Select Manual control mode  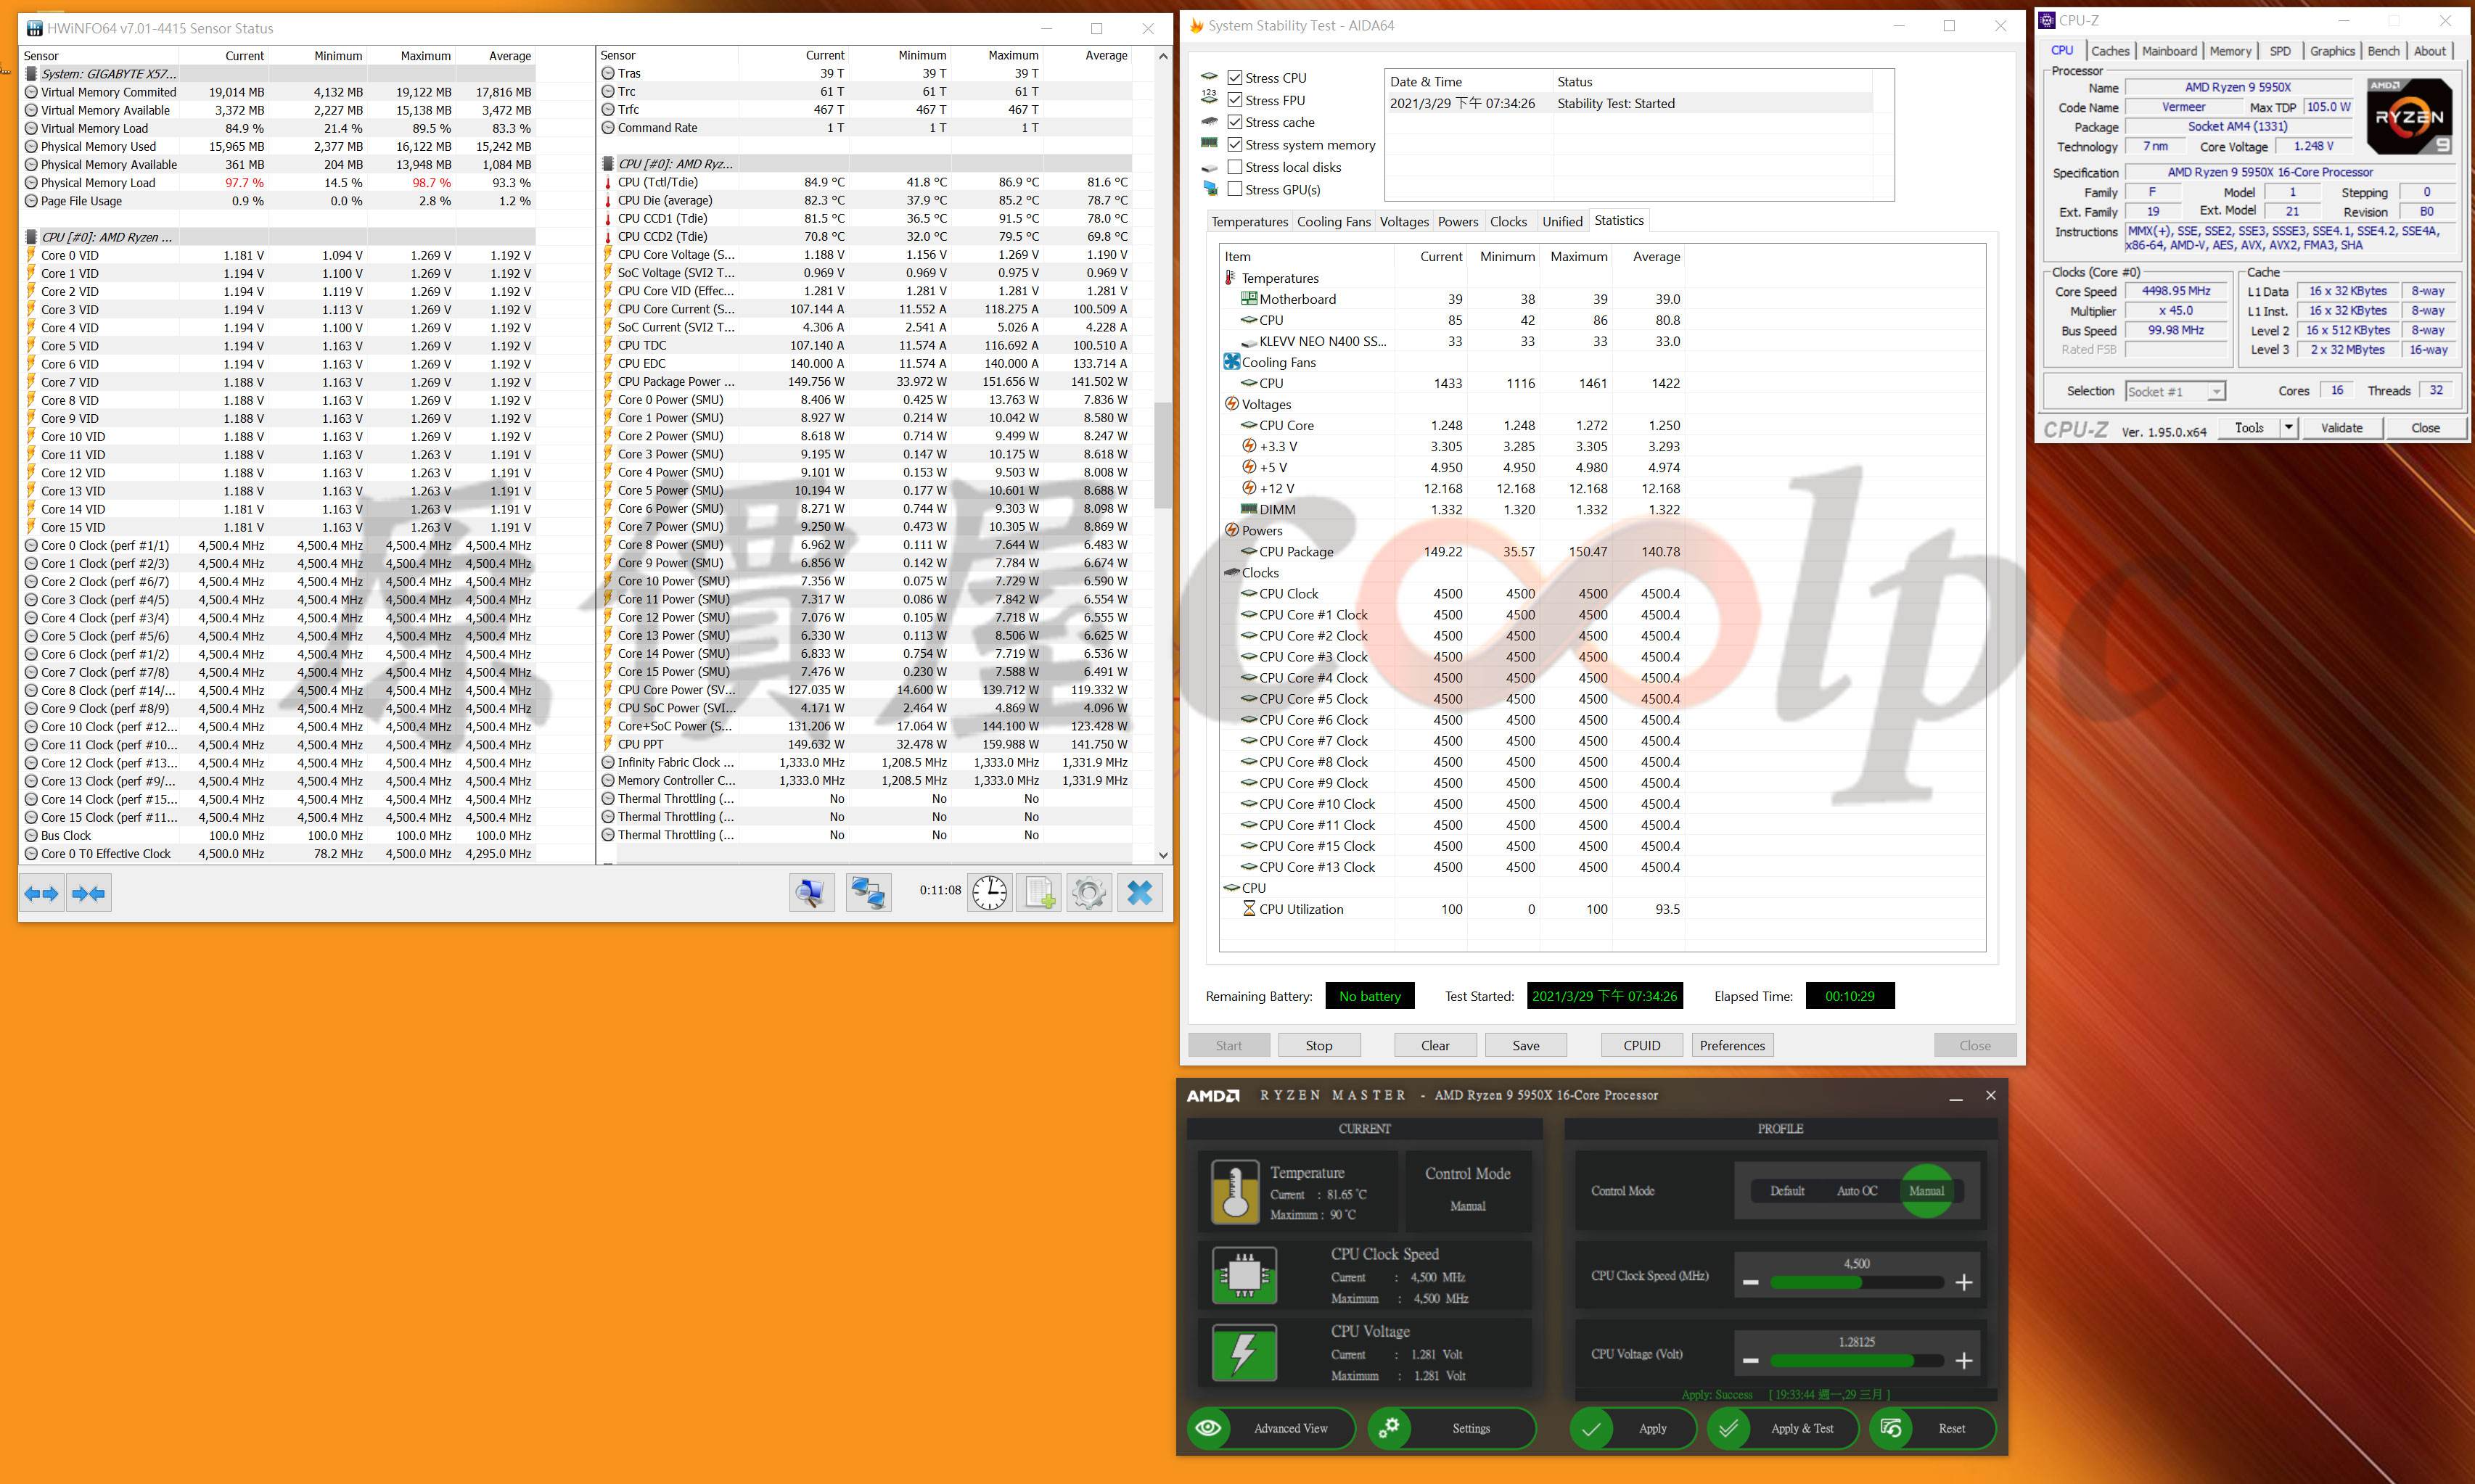pos(1926,1191)
